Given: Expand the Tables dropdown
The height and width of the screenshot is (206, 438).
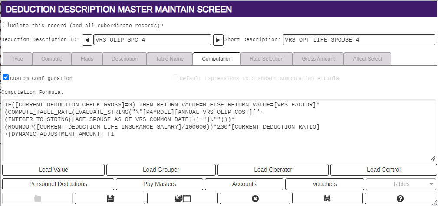Looking at the screenshot, I should click(401, 184).
